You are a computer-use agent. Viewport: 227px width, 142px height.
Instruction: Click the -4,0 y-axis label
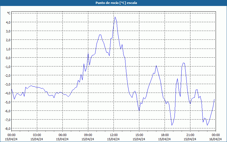pos(8,93)
